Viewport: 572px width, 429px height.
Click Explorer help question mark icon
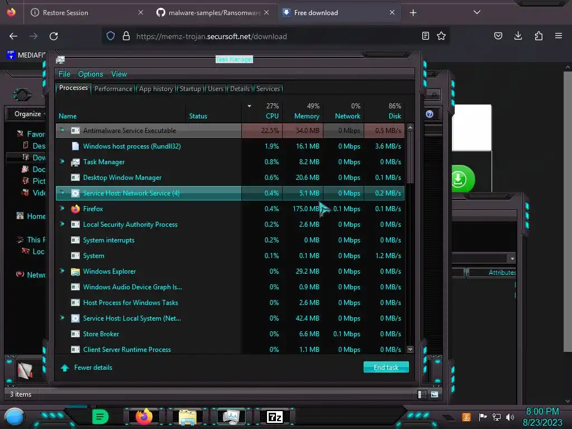coord(430,114)
